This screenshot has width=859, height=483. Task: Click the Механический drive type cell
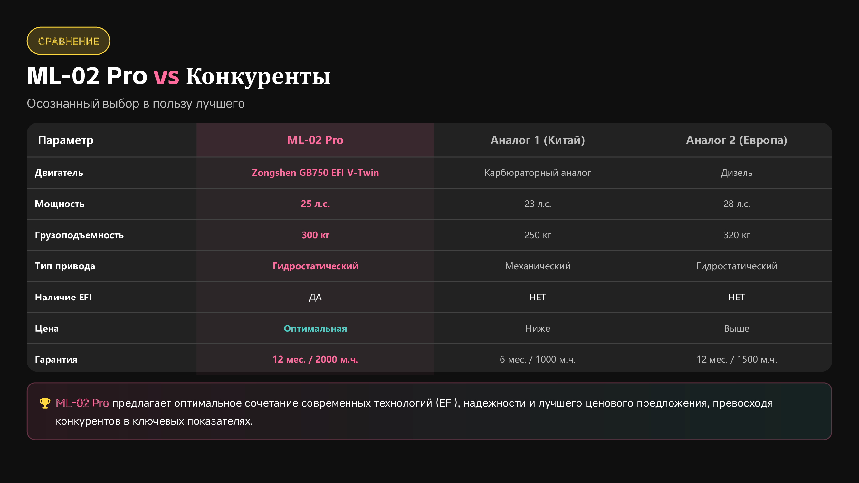(538, 266)
